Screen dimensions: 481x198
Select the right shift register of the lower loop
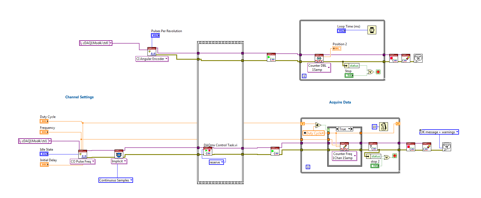398,124
